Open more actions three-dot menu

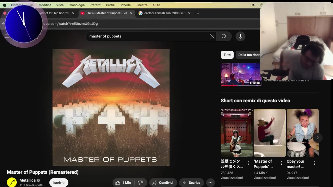pos(211,183)
